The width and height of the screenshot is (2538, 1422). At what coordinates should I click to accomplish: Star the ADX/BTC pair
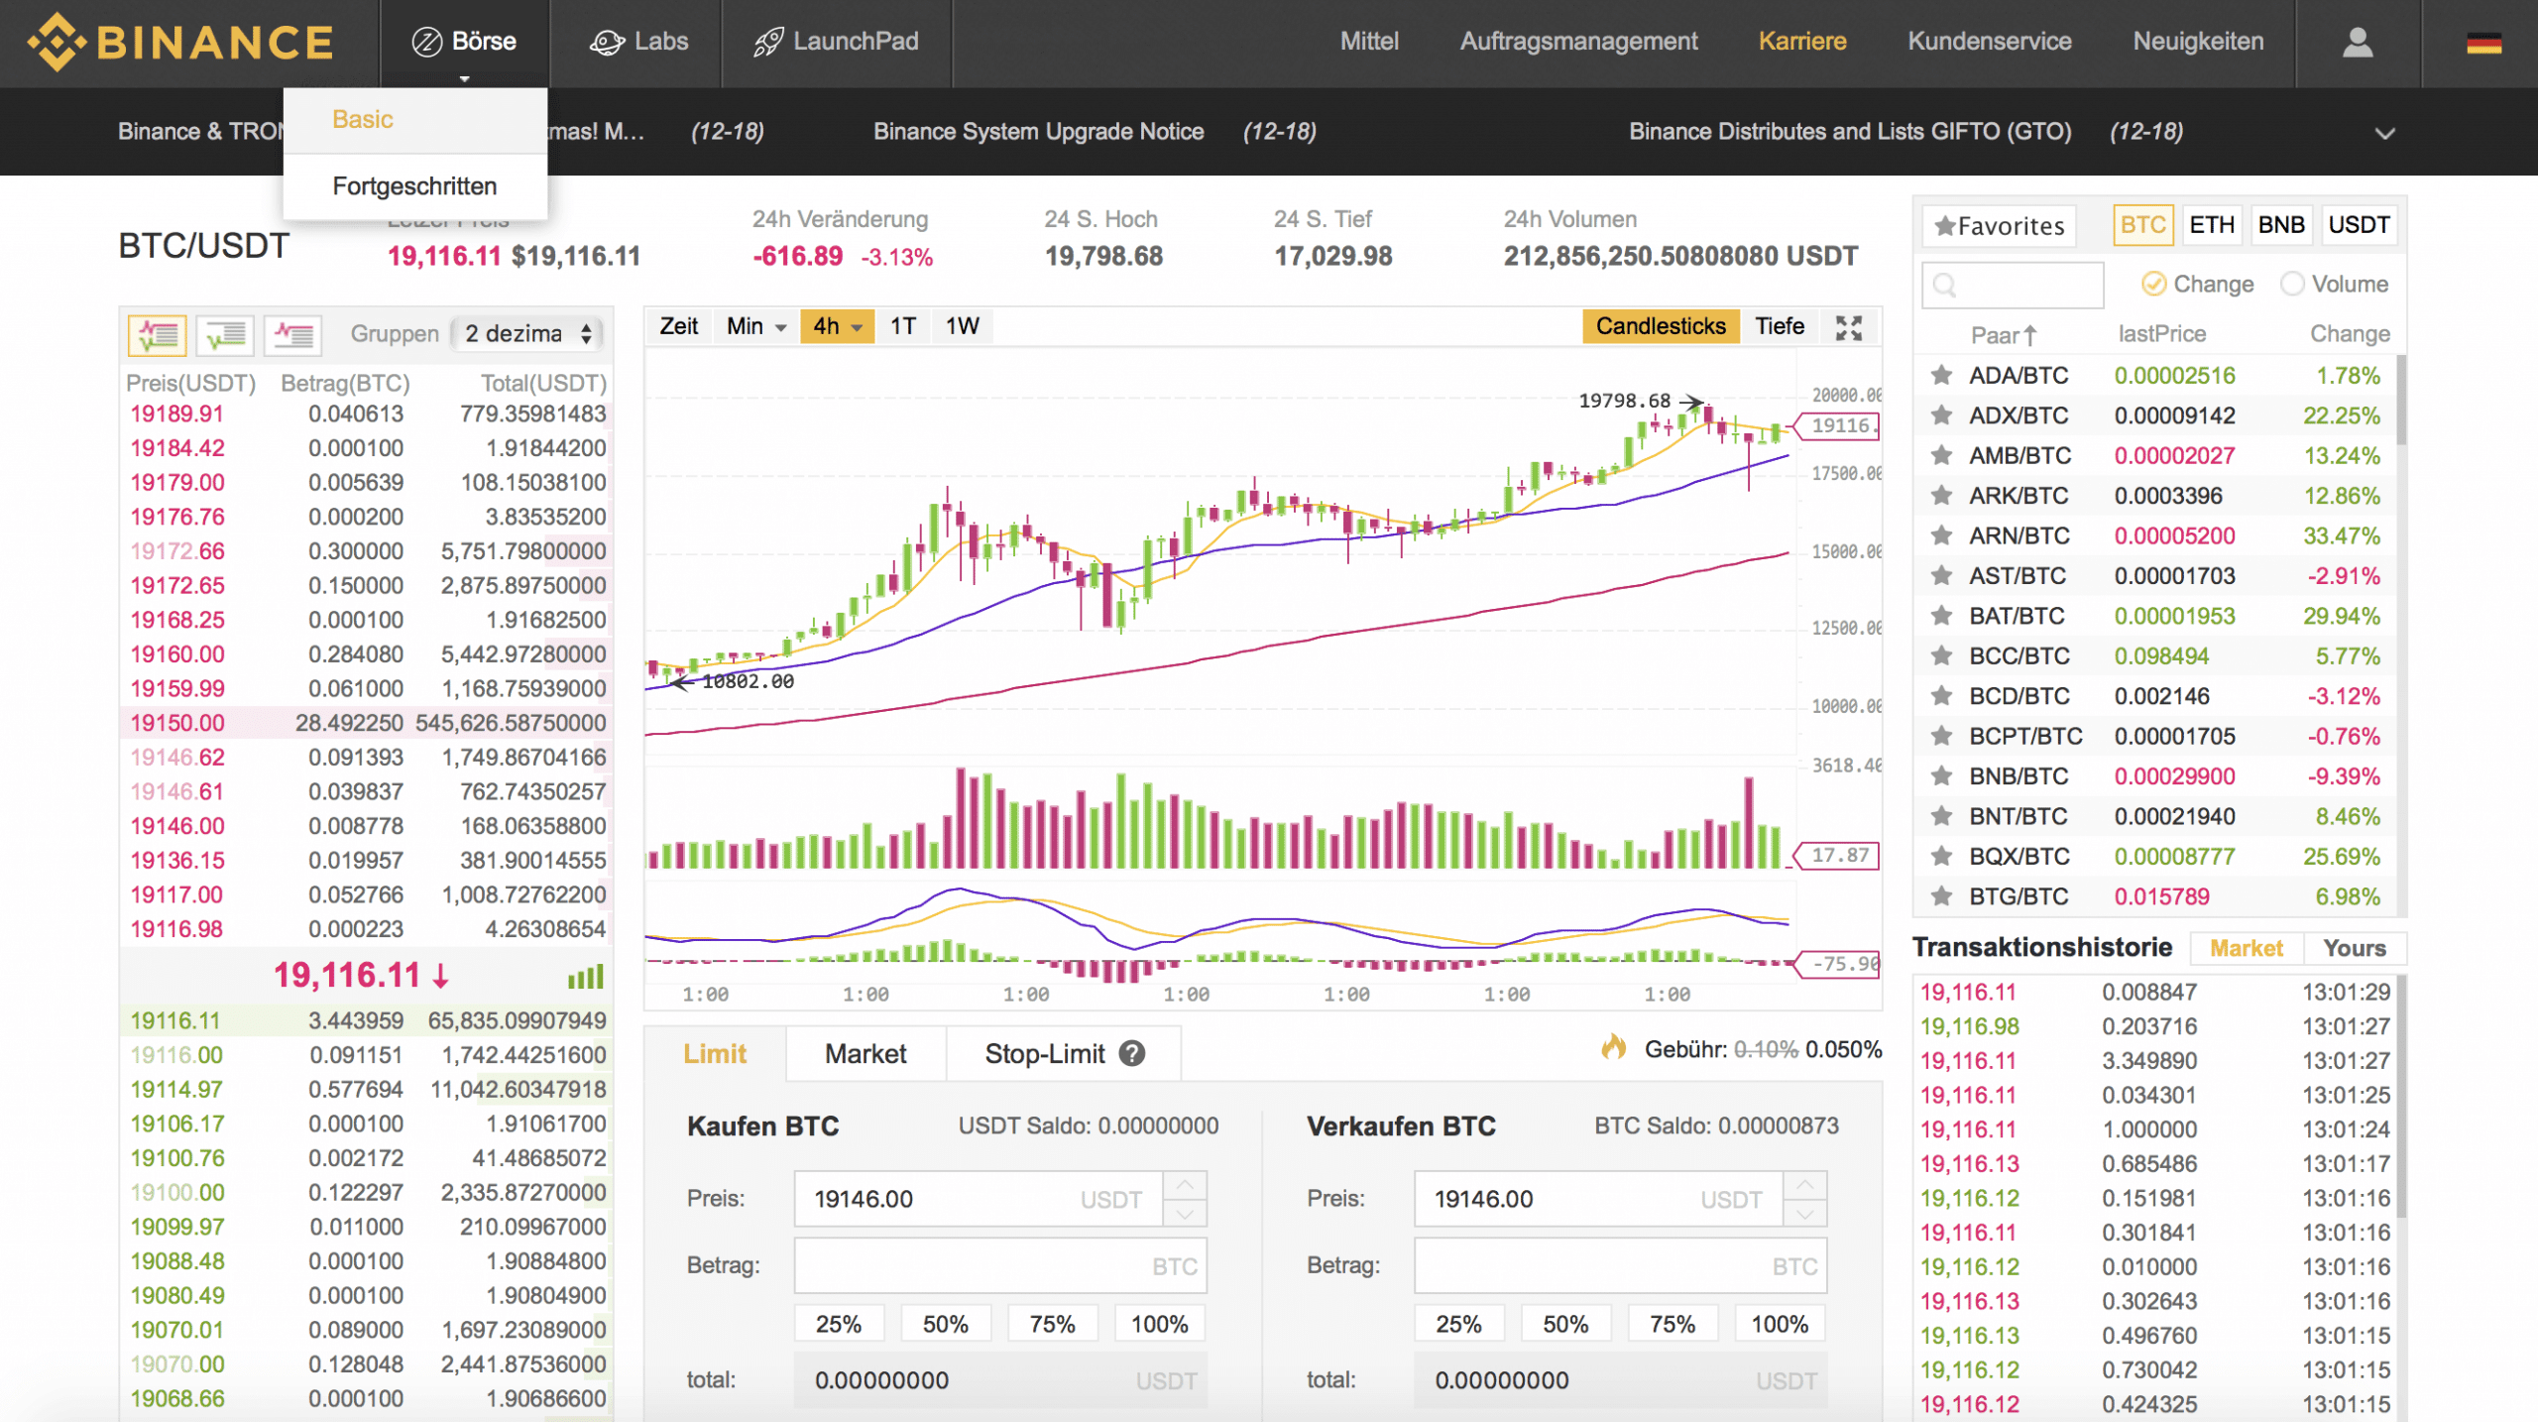(1941, 415)
